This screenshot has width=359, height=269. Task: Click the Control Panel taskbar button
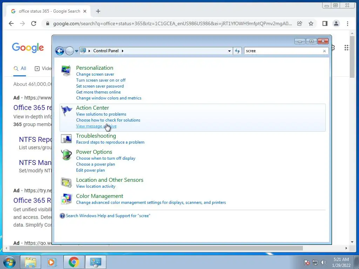point(95,262)
